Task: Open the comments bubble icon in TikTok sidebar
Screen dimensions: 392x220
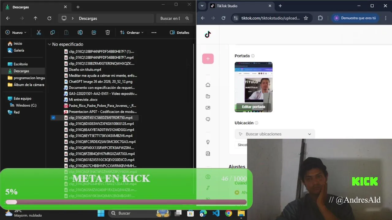Action: (208, 119)
